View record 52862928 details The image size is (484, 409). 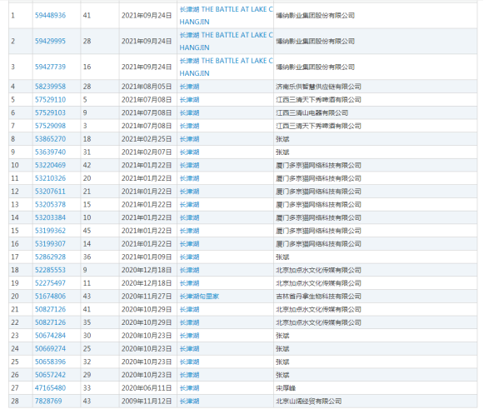tap(50, 257)
